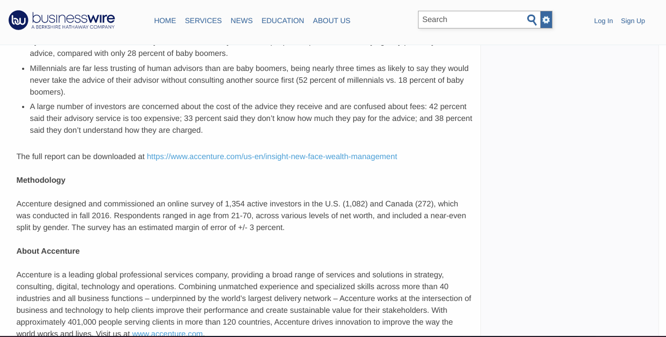Click the Sign Up link
Screen dimensions: 666x337
pyautogui.click(x=633, y=21)
